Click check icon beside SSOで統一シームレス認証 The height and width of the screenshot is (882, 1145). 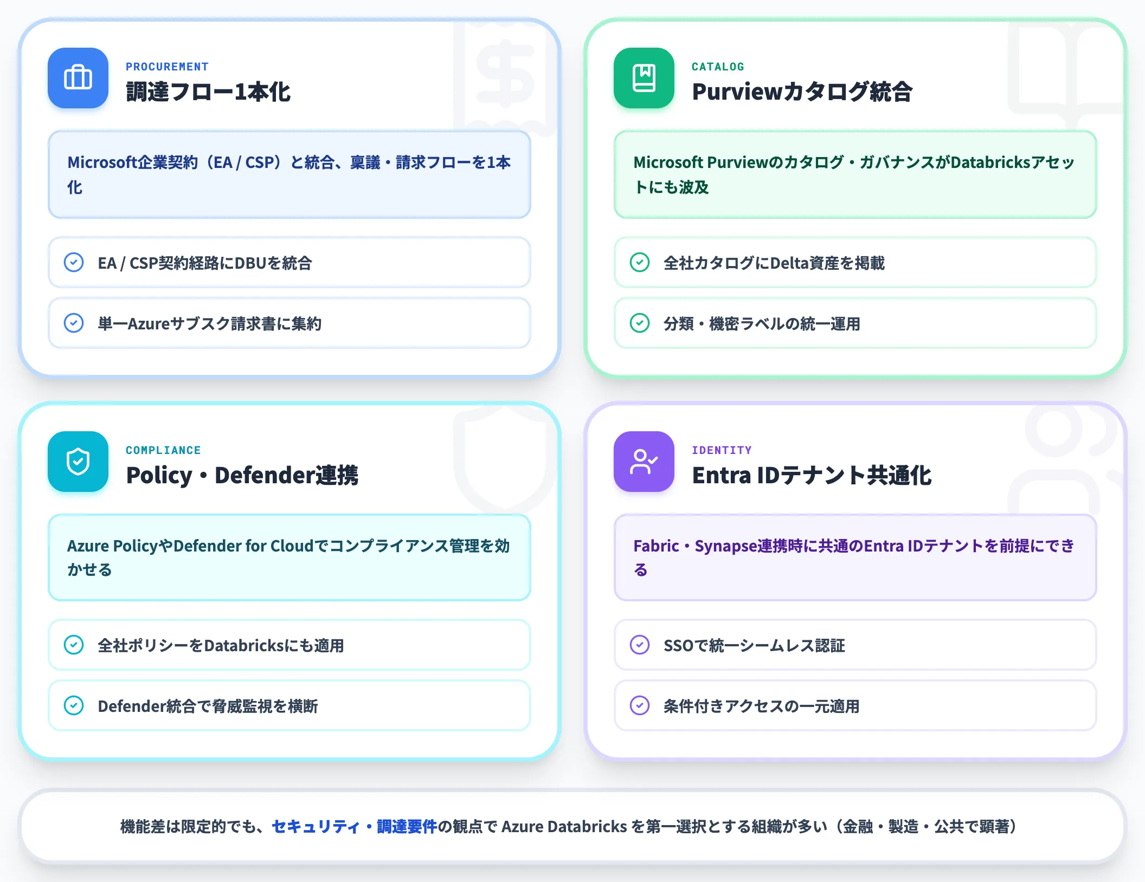tap(640, 645)
